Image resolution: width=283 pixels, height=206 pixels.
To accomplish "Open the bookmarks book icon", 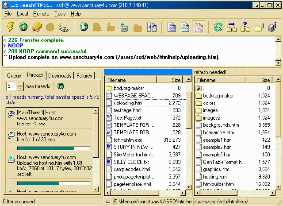I will [x=37, y=27].
